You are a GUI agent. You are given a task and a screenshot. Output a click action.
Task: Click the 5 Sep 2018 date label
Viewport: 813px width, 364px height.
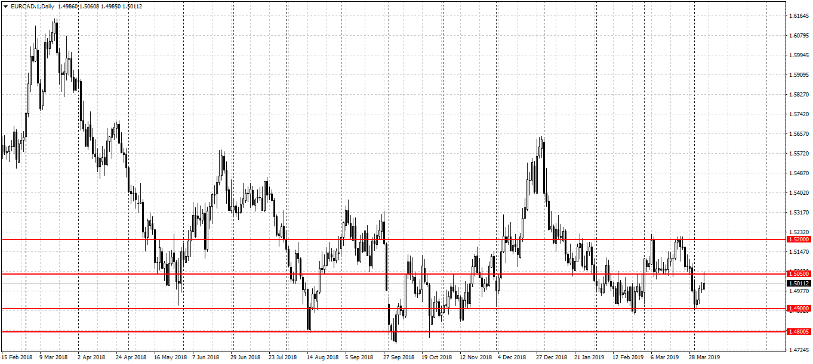[x=359, y=357]
